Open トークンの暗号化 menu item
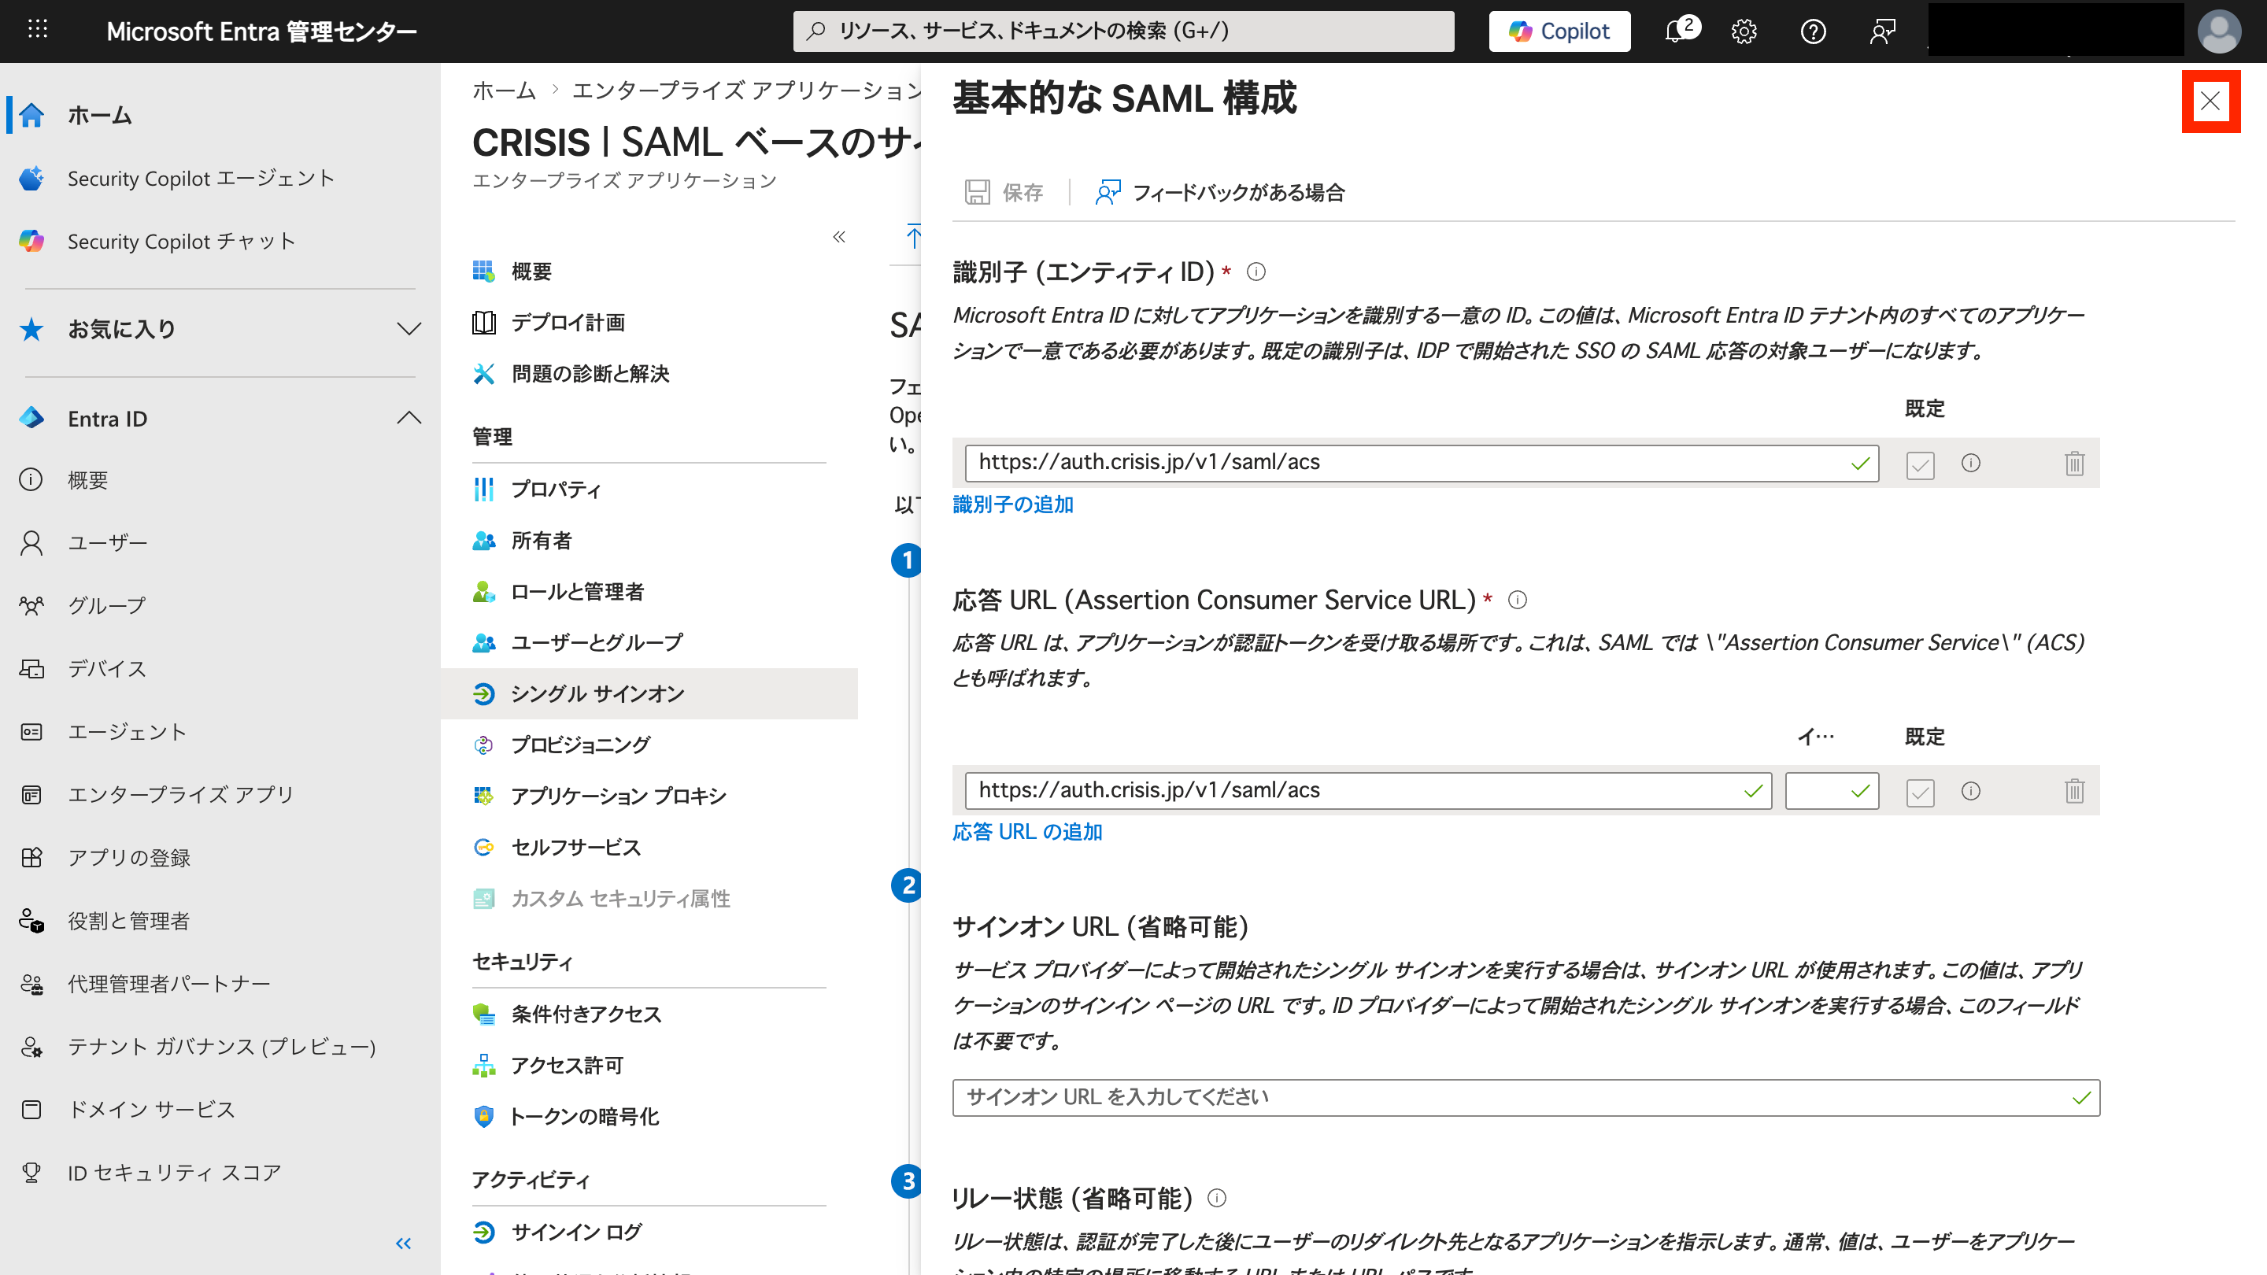Screen dimensions: 2267x1275 (x=649, y=1117)
